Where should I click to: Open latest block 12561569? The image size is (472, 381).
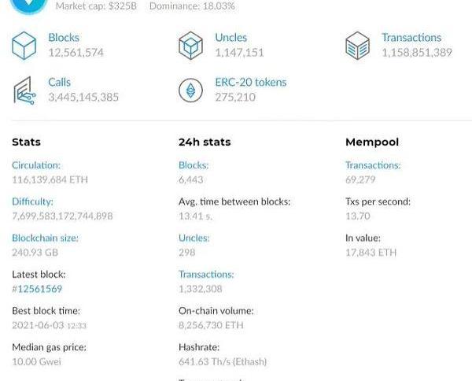pos(39,289)
